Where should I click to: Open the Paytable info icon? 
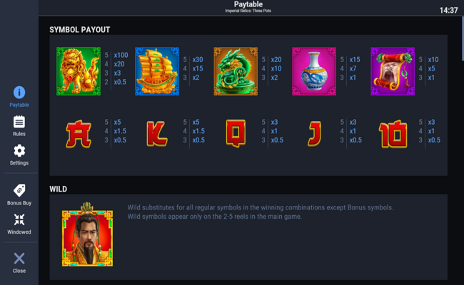pos(19,93)
